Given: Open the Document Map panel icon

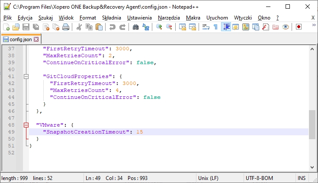Looking at the screenshot, I should 246,27.
